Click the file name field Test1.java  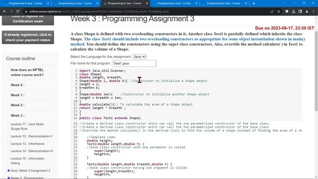click(x=135, y=64)
